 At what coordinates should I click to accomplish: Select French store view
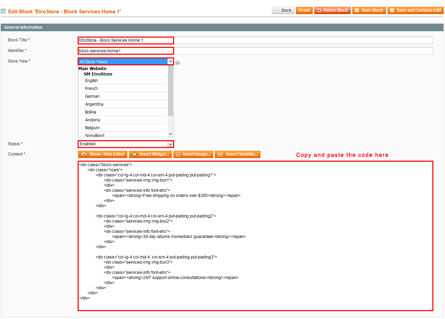pos(123,89)
